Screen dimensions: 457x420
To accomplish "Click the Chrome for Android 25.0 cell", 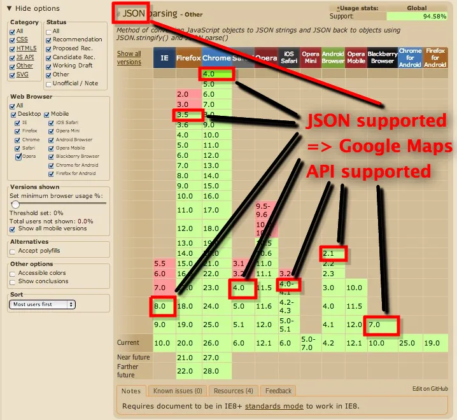I will point(411,343).
